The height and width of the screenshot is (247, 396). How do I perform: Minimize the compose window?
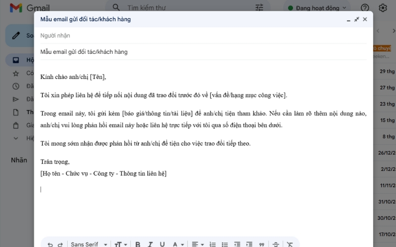click(x=348, y=20)
